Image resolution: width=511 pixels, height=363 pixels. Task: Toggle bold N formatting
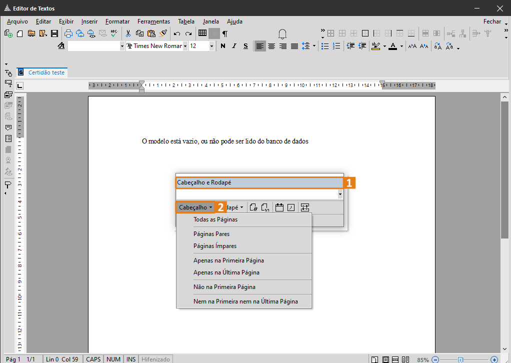pyautogui.click(x=223, y=46)
